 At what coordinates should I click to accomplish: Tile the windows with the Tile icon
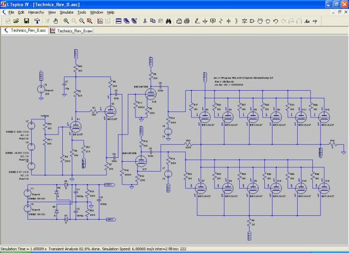pos(119,21)
